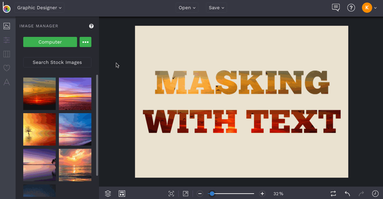Screen dimensions: 383x199
Task: Open Image Manager help question mark
Action: (x=91, y=26)
